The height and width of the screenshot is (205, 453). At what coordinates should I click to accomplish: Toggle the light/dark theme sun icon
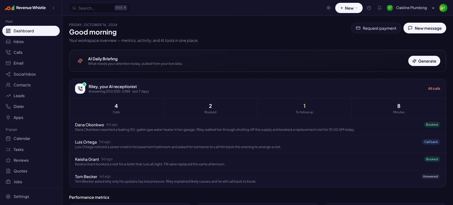[x=328, y=8]
